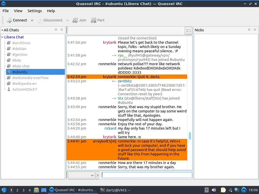Screen dimensions: 259x194
Task: Click the chat view scrollbar handle
Action: (190, 136)
